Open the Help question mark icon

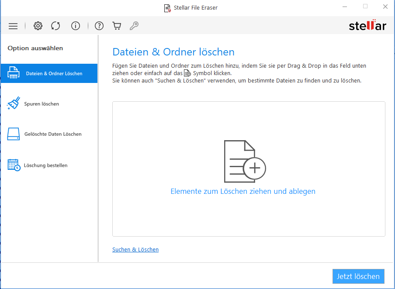[x=99, y=26]
